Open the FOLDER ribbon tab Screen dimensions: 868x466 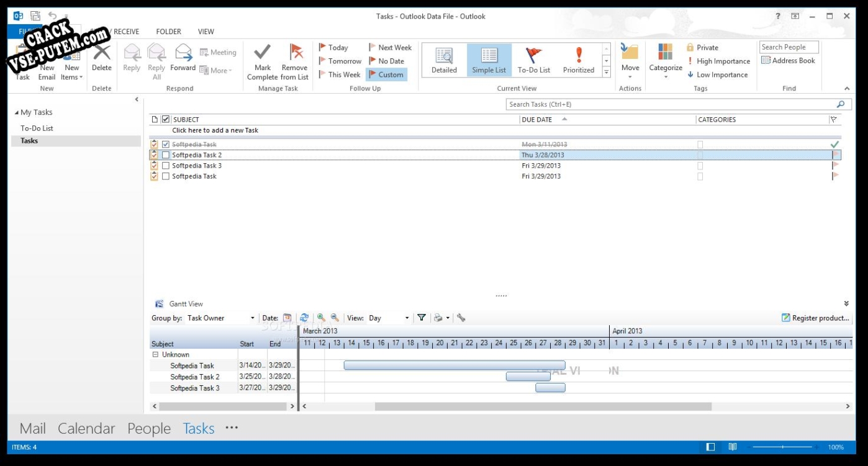(169, 32)
